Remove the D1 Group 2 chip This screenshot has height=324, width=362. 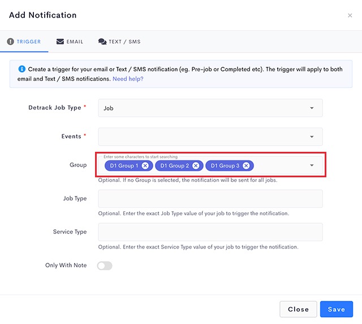(196, 165)
